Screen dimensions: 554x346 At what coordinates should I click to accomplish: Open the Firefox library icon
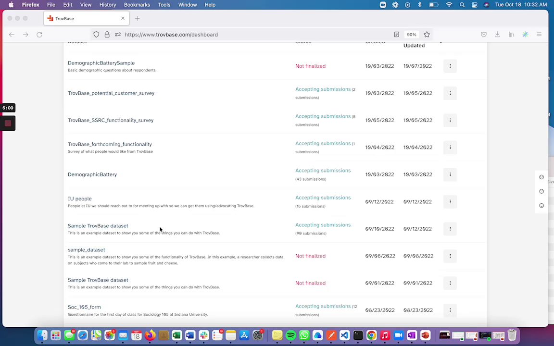click(x=511, y=35)
